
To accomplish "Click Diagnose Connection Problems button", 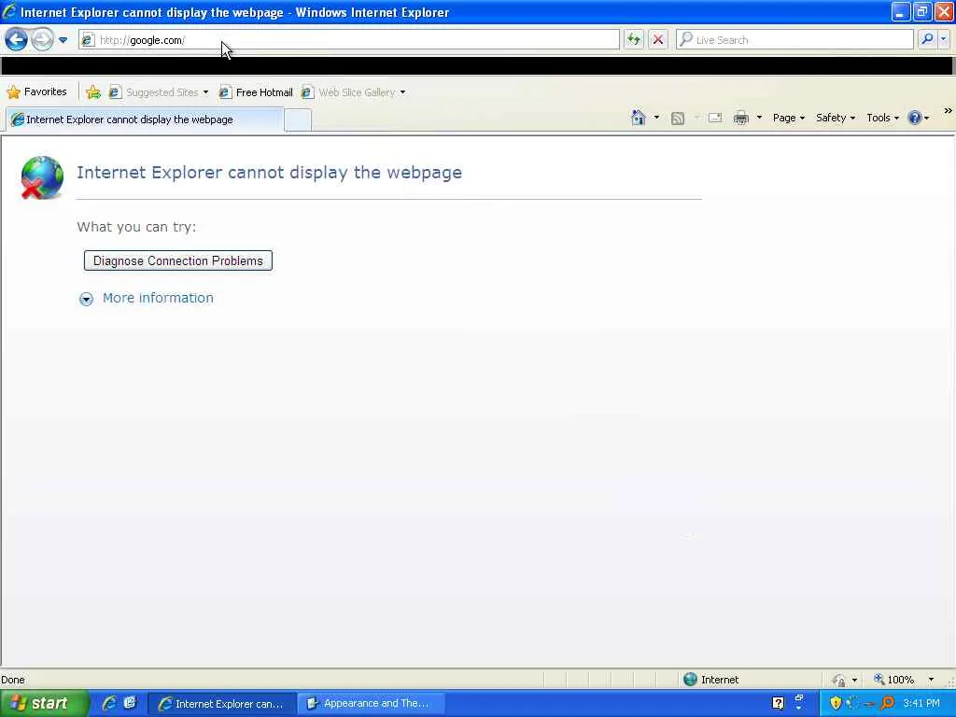I will (178, 261).
